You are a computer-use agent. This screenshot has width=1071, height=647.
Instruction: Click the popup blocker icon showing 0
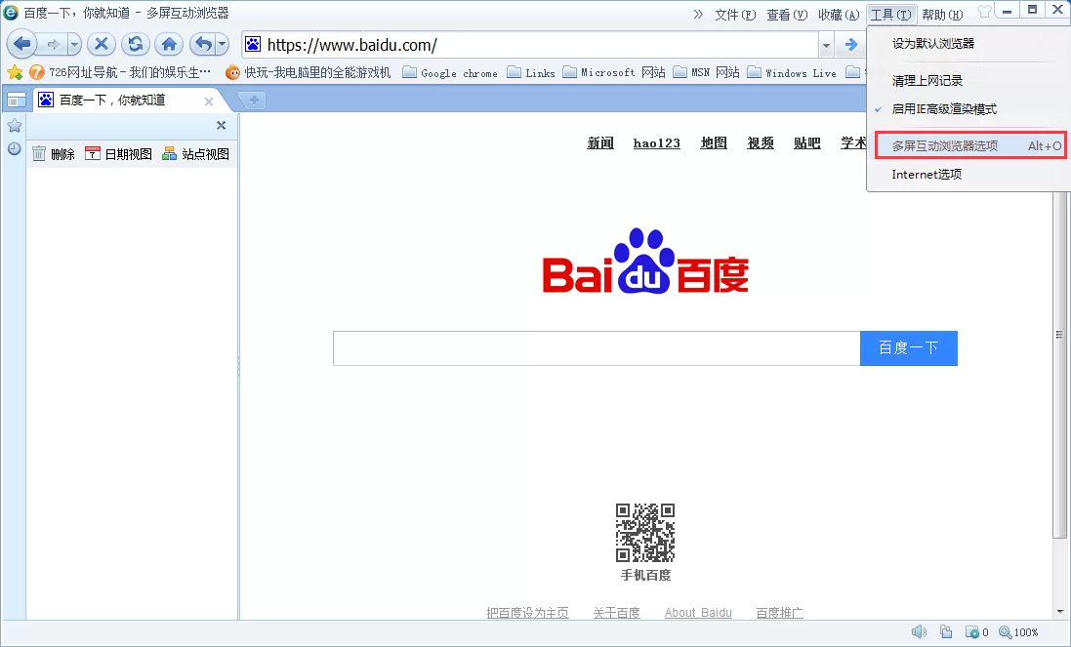point(976,632)
